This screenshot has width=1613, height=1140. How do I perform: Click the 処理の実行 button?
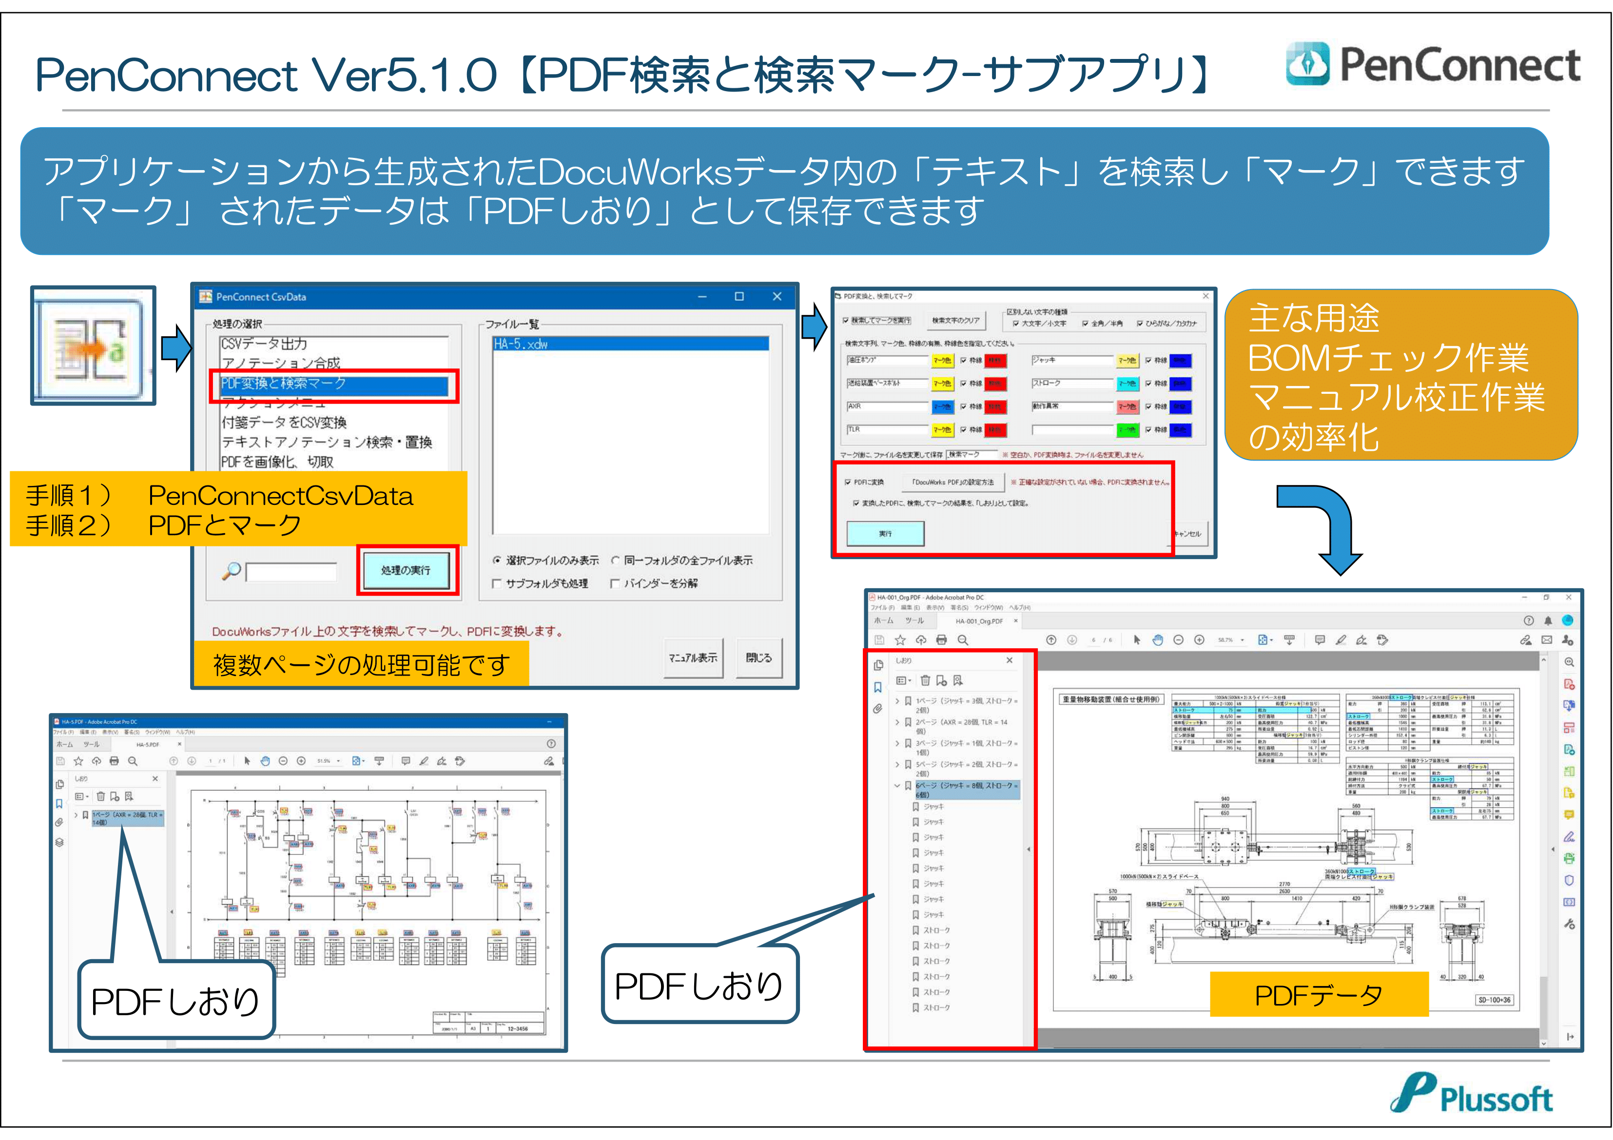tap(406, 570)
